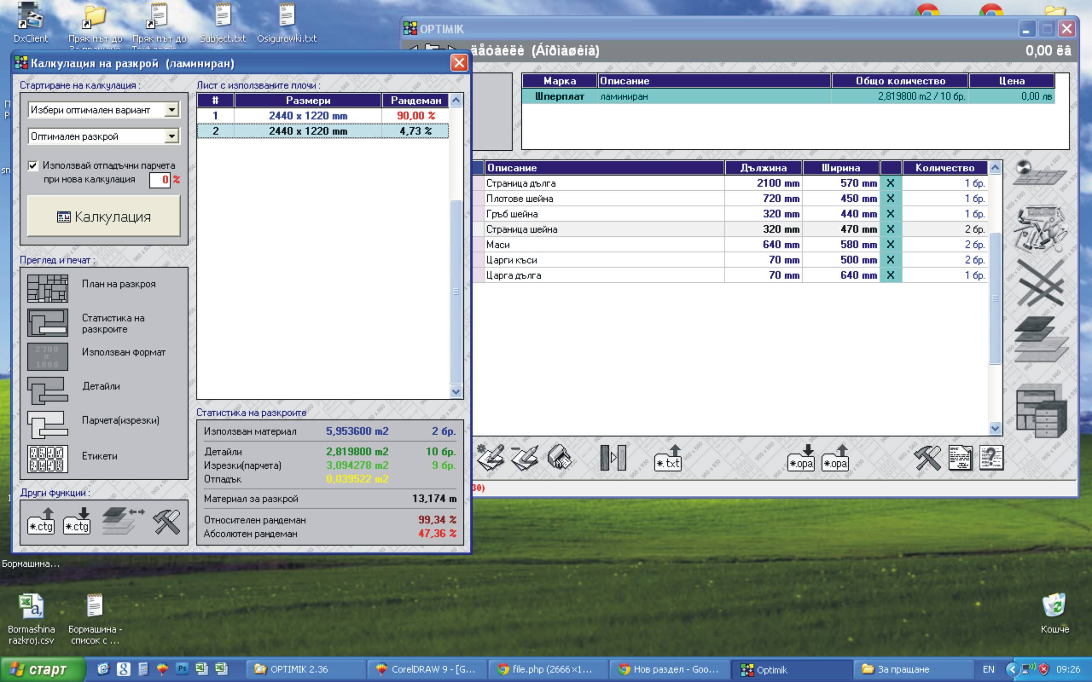Expand 'Избери оптимален вариант' dropdown

(172, 110)
